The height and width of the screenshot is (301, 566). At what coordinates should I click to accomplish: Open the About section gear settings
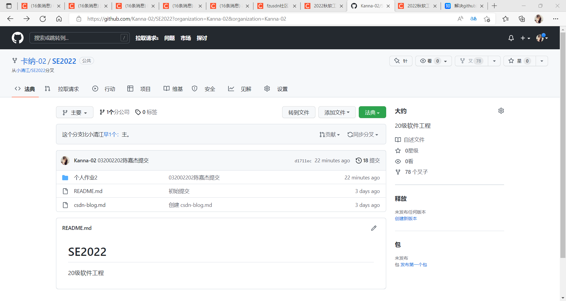click(501, 111)
